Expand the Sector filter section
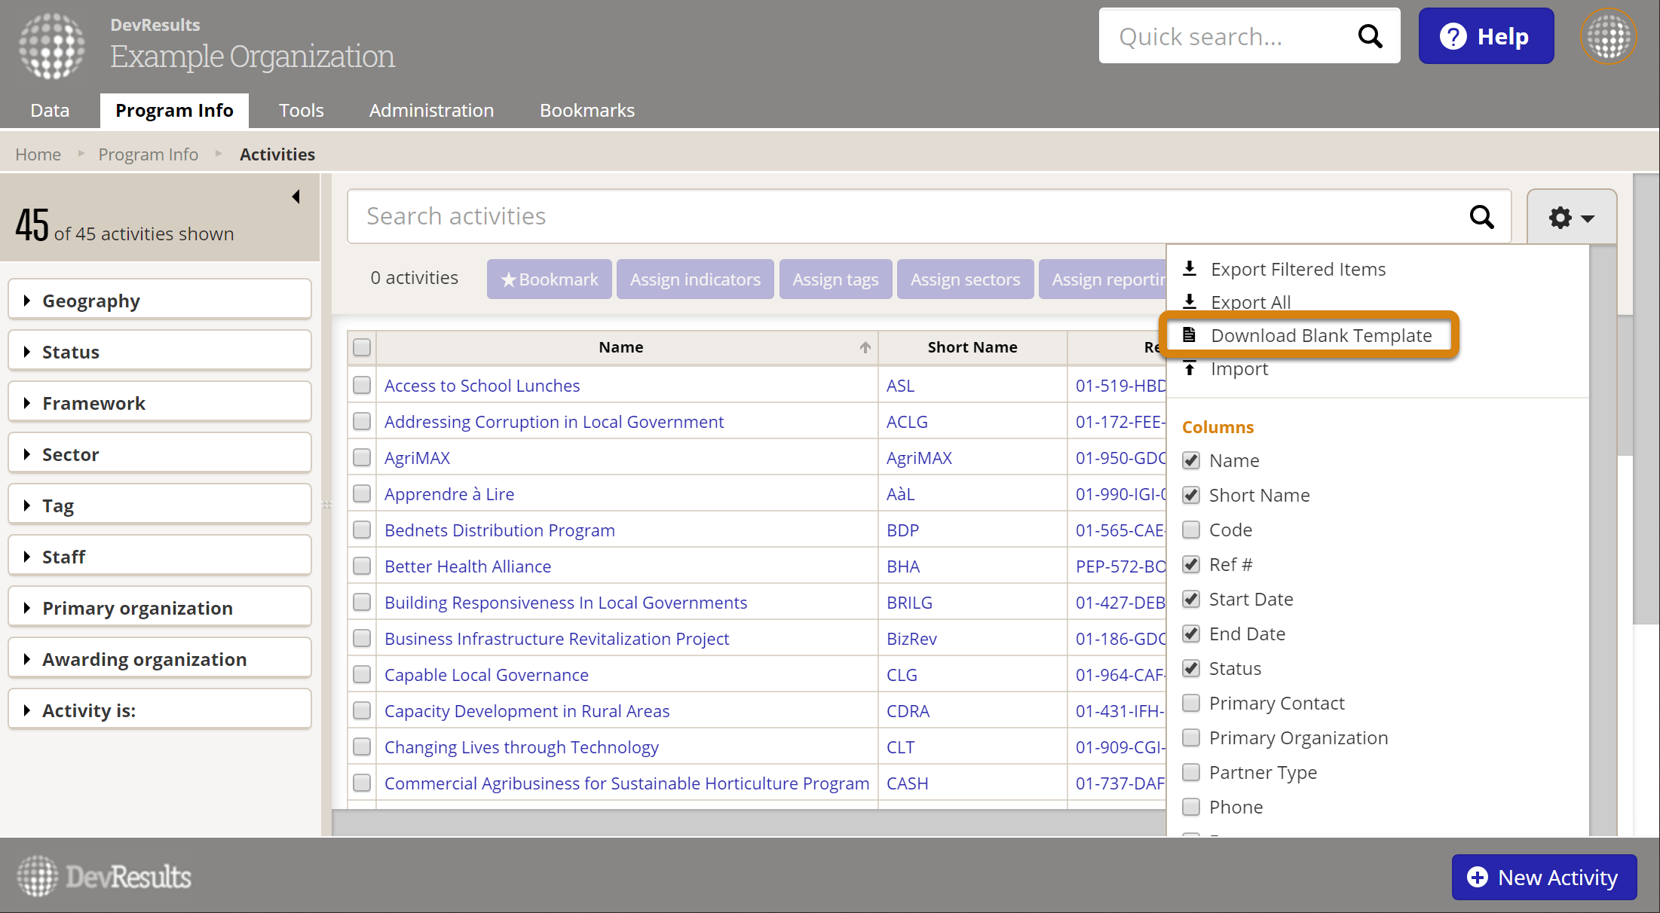The height and width of the screenshot is (913, 1660). point(160,454)
